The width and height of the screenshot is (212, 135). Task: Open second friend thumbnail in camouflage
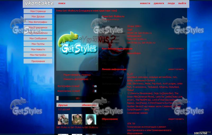pyautogui.click(x=77, y=119)
